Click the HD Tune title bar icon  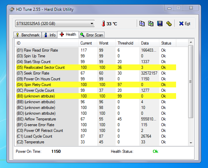12,9
